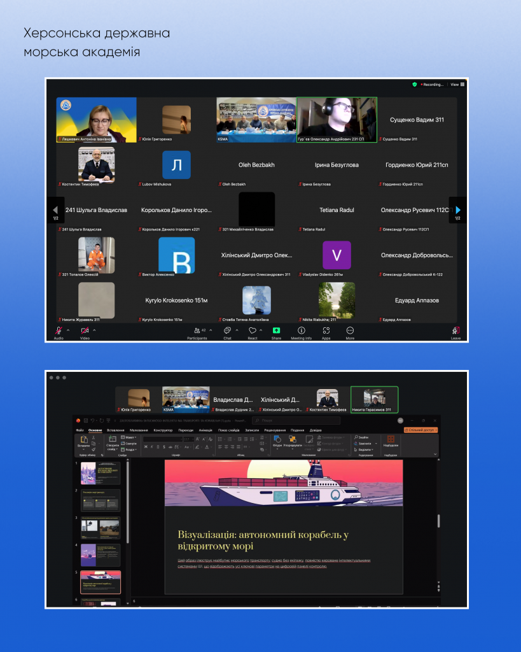Open the Zoom Chat panel
This screenshot has width=521, height=652.
pyautogui.click(x=227, y=331)
